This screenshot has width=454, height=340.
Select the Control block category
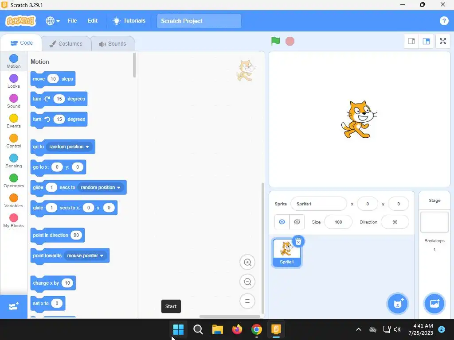(14, 141)
